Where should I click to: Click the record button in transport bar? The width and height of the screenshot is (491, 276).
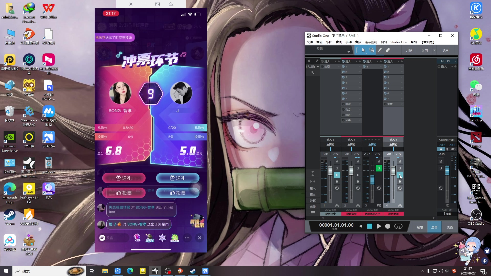388,226
